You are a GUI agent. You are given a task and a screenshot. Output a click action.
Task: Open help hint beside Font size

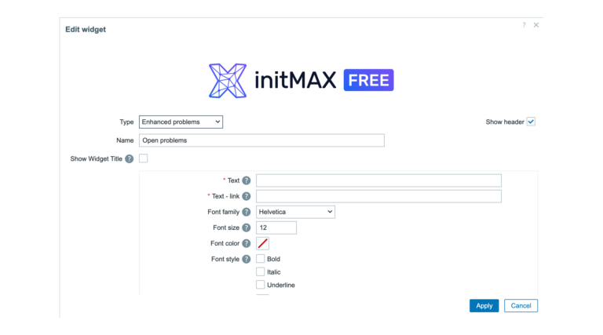click(247, 228)
